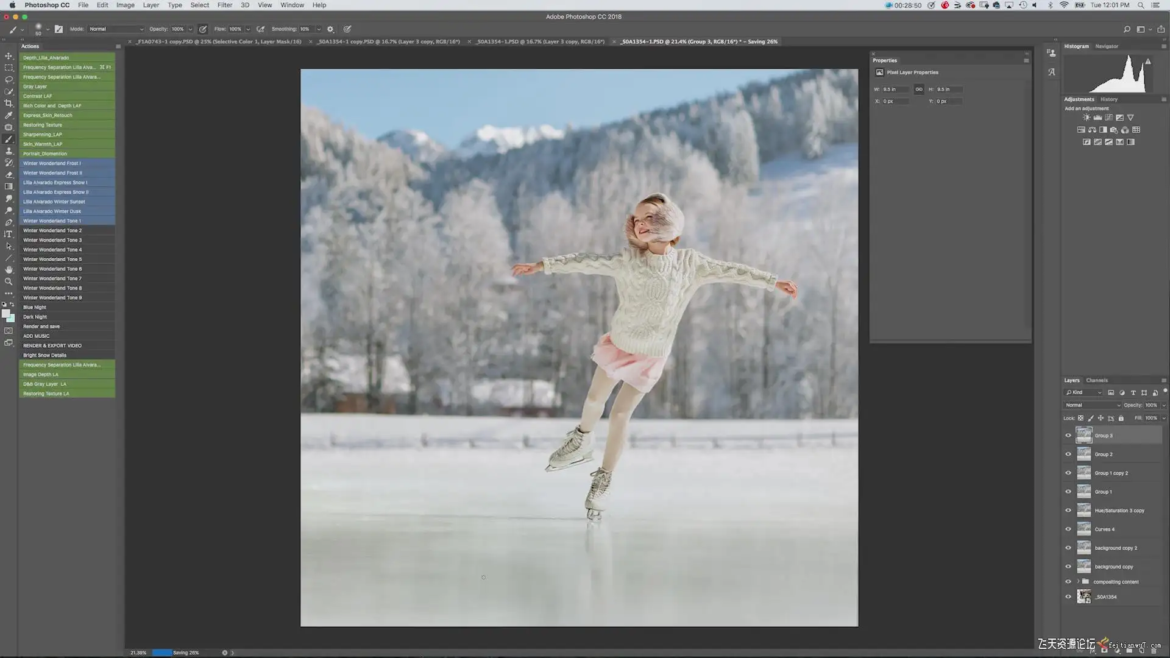The width and height of the screenshot is (1170, 658).
Task: Open the layer blend mode Normal dropdown
Action: (x=1092, y=405)
